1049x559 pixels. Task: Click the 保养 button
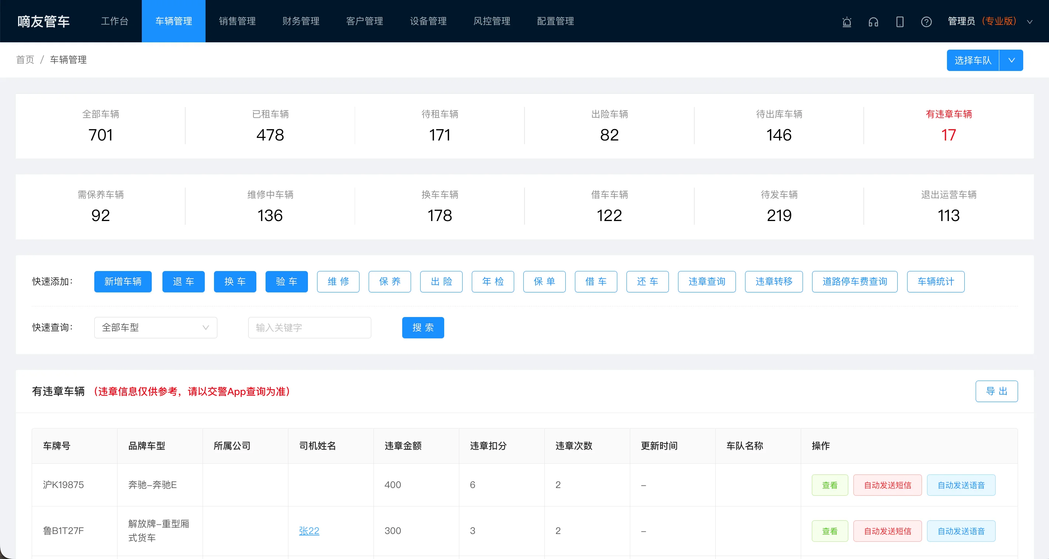[390, 281]
